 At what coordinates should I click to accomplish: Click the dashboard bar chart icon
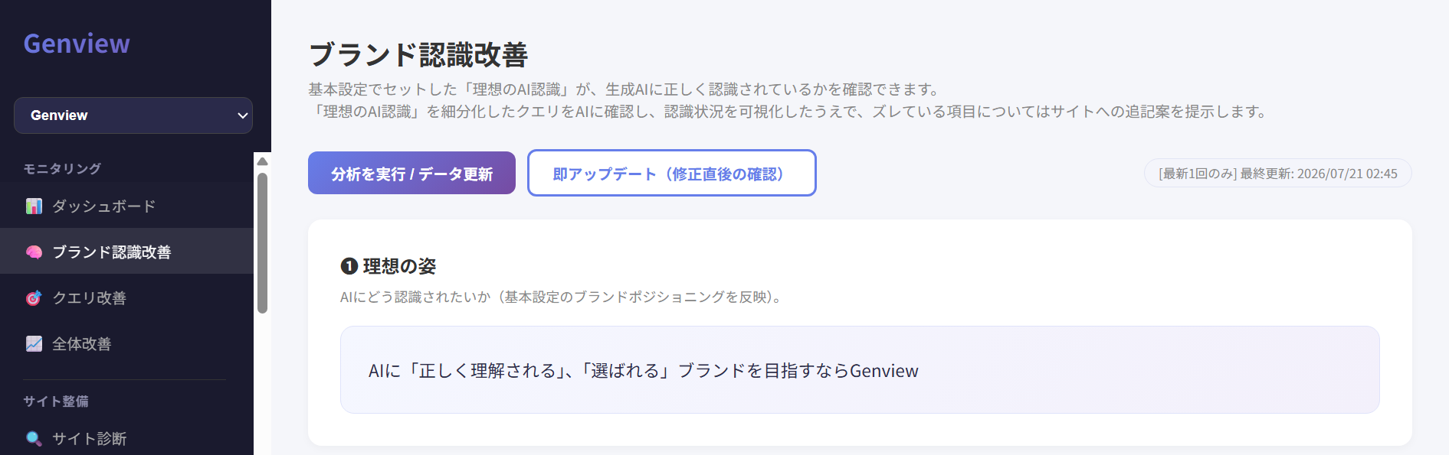pyautogui.click(x=34, y=206)
